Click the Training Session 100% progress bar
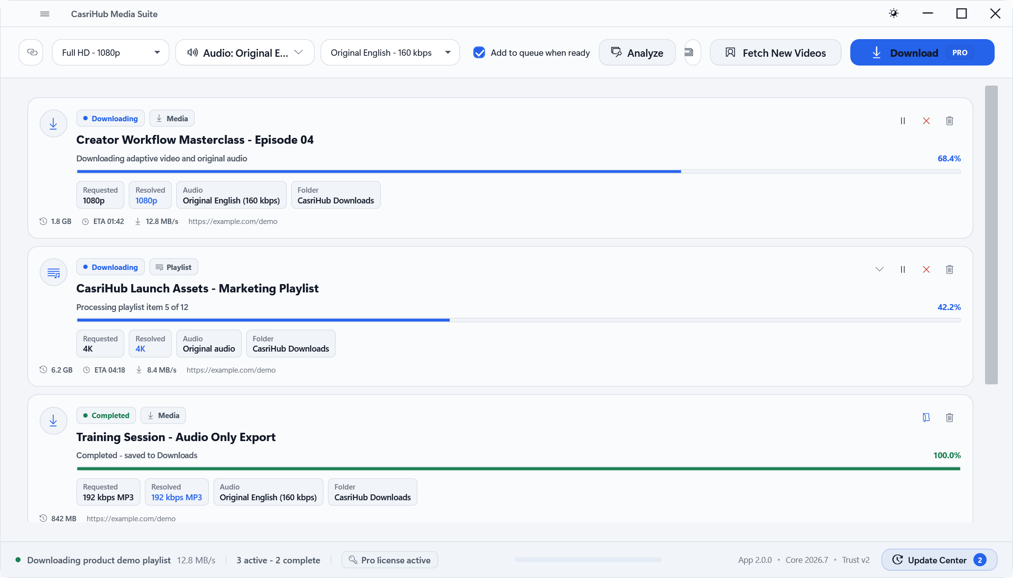The width and height of the screenshot is (1013, 578). (519, 468)
